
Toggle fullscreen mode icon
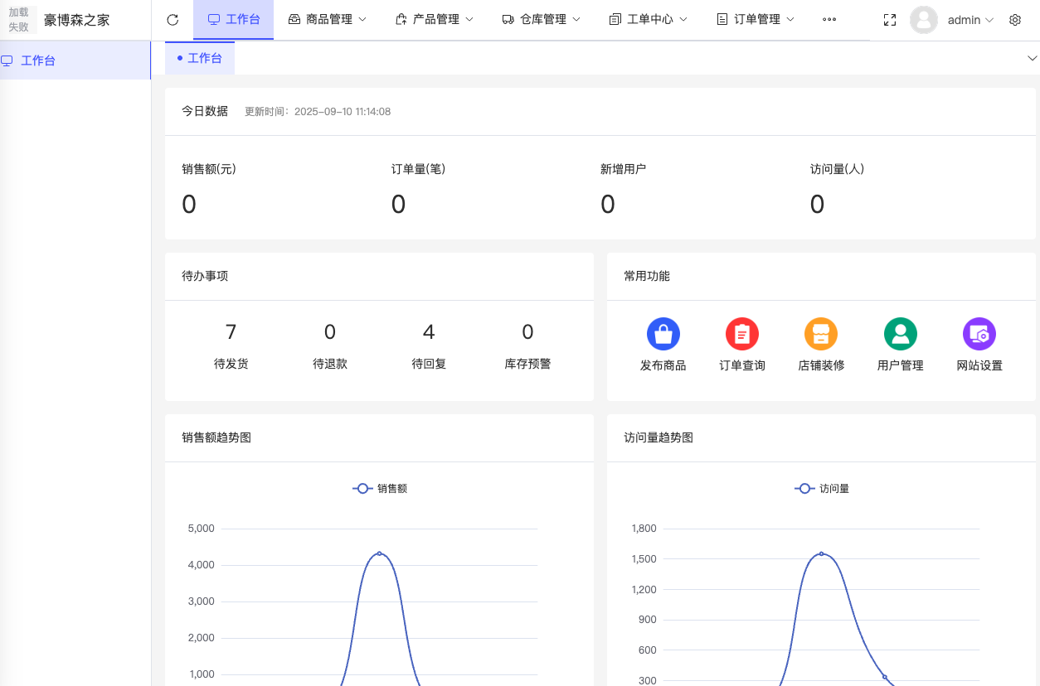[x=890, y=20]
